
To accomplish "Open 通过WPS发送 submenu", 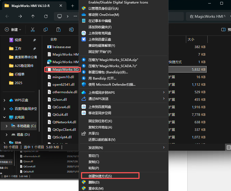I will click(123, 99).
